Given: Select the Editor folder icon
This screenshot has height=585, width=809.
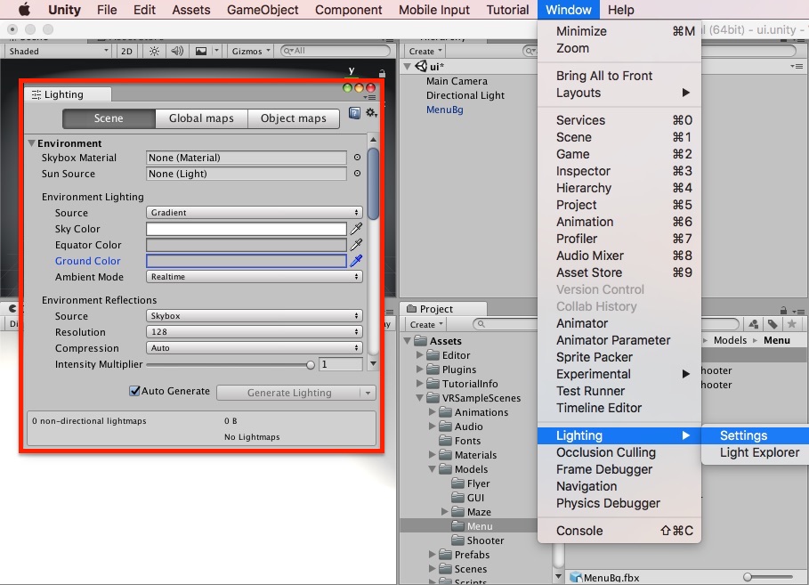Looking at the screenshot, I should (433, 355).
